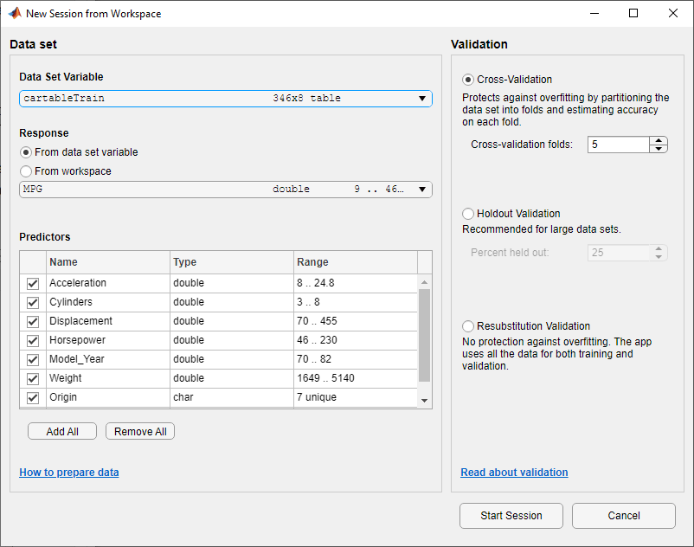Choose Resubstitution Validation

click(x=468, y=326)
